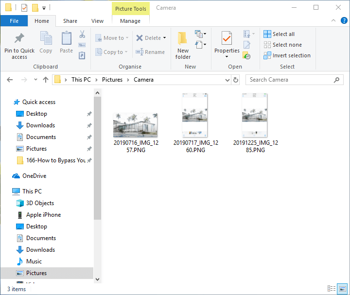Viewport: 350px width, 295px height.
Task: Expand the Properties dropdown arrow
Action: click(227, 57)
